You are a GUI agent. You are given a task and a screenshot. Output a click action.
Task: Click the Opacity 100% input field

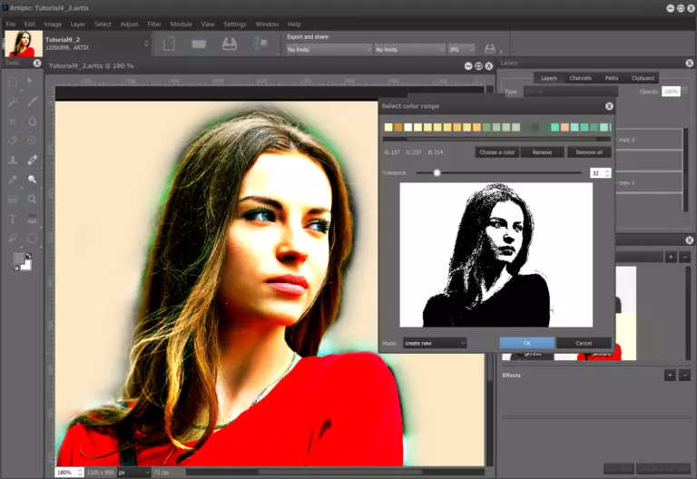(671, 92)
